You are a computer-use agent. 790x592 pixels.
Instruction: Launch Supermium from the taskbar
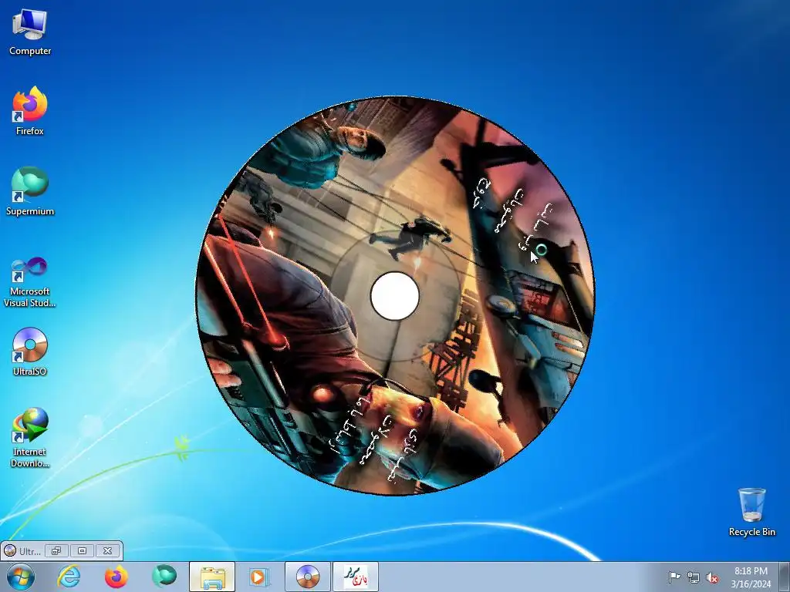[x=164, y=577]
